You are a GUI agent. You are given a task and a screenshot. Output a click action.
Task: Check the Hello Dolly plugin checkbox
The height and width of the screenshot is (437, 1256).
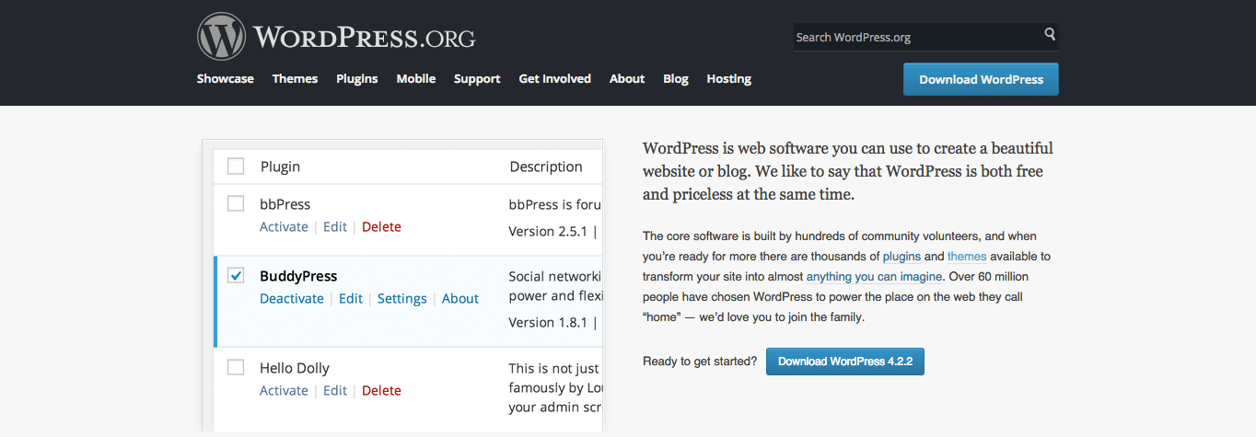[236, 367]
